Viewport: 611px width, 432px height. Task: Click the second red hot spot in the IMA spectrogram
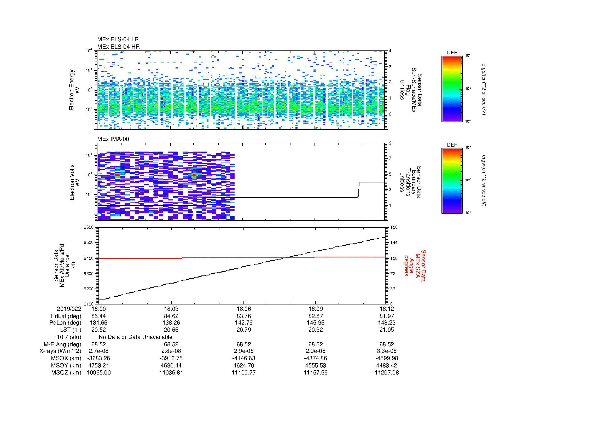[194, 175]
